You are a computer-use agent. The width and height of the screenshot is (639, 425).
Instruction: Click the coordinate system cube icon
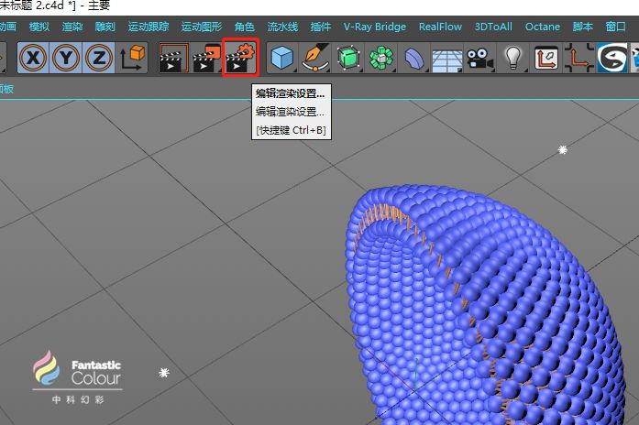point(132,58)
